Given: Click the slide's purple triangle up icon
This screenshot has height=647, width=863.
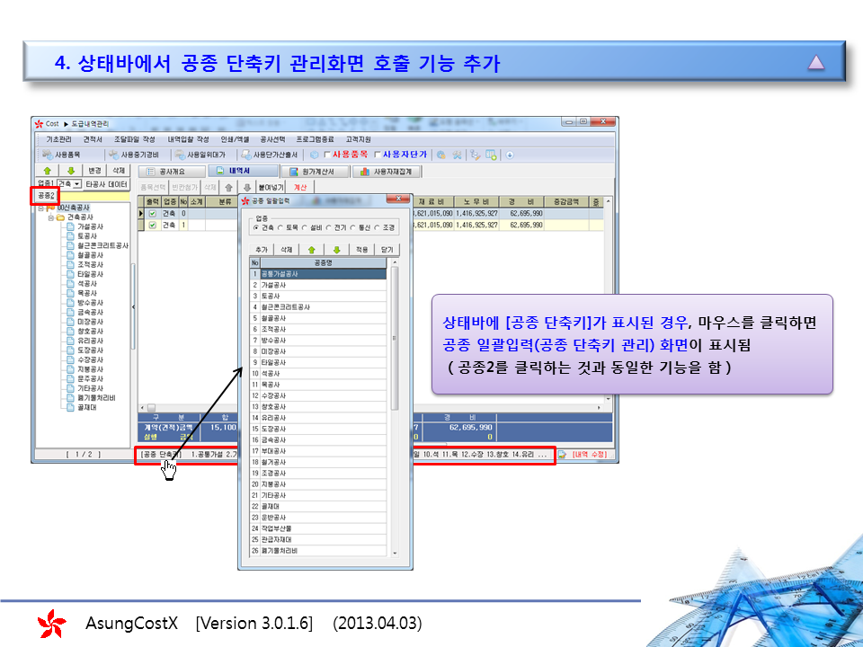Looking at the screenshot, I should pos(815,63).
